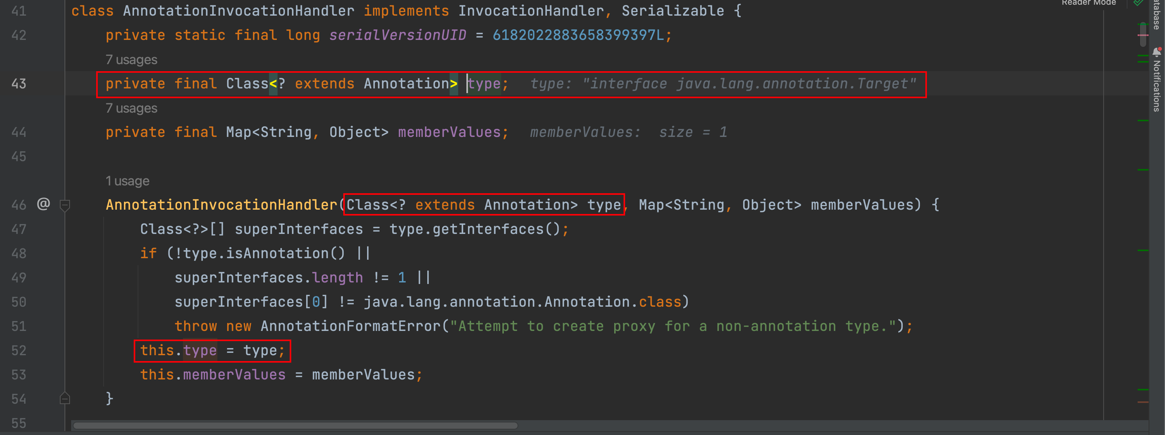Click 'isAnnotation()' call on line 48
Viewport: 1165px width, 435px height.
coord(285,253)
